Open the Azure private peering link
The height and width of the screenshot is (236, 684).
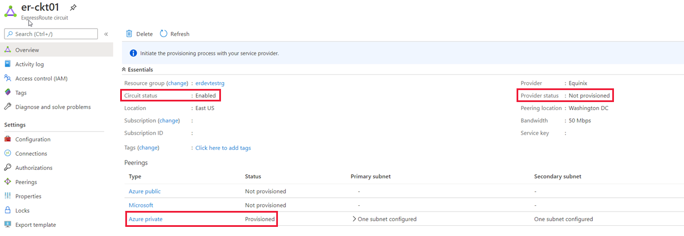pos(146,219)
